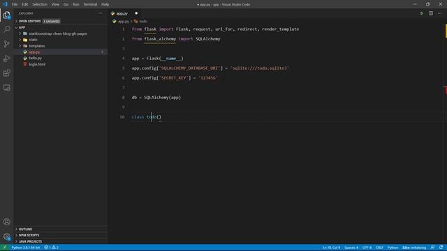This screenshot has height=251, width=447.
Task: Open the Explorer view in activity bar
Action: tap(6, 15)
